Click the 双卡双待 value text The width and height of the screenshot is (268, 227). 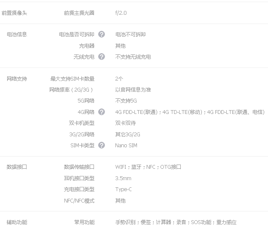(x=125, y=123)
